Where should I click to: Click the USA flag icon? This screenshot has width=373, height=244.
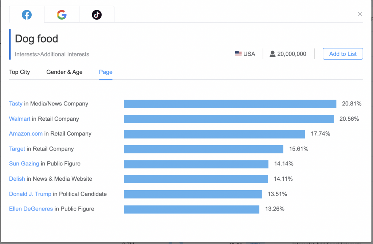click(x=238, y=54)
